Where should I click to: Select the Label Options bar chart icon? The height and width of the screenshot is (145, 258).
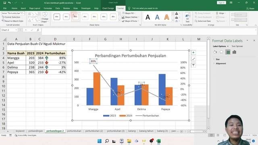tap(234, 52)
